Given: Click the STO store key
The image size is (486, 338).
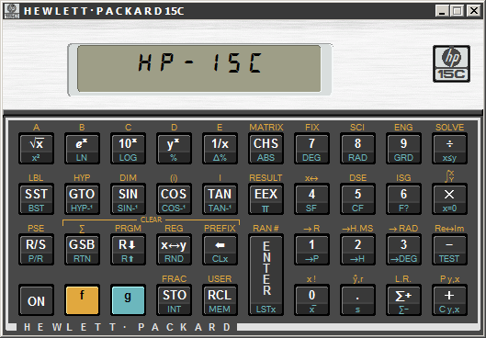Looking at the screenshot, I should [174, 300].
